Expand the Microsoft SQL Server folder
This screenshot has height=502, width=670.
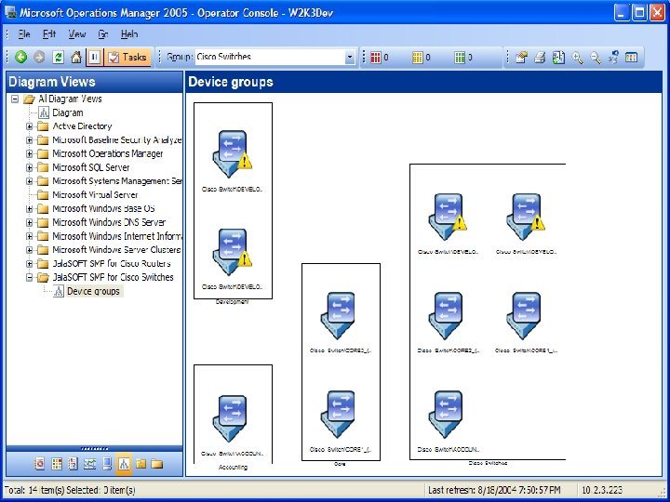click(x=29, y=167)
